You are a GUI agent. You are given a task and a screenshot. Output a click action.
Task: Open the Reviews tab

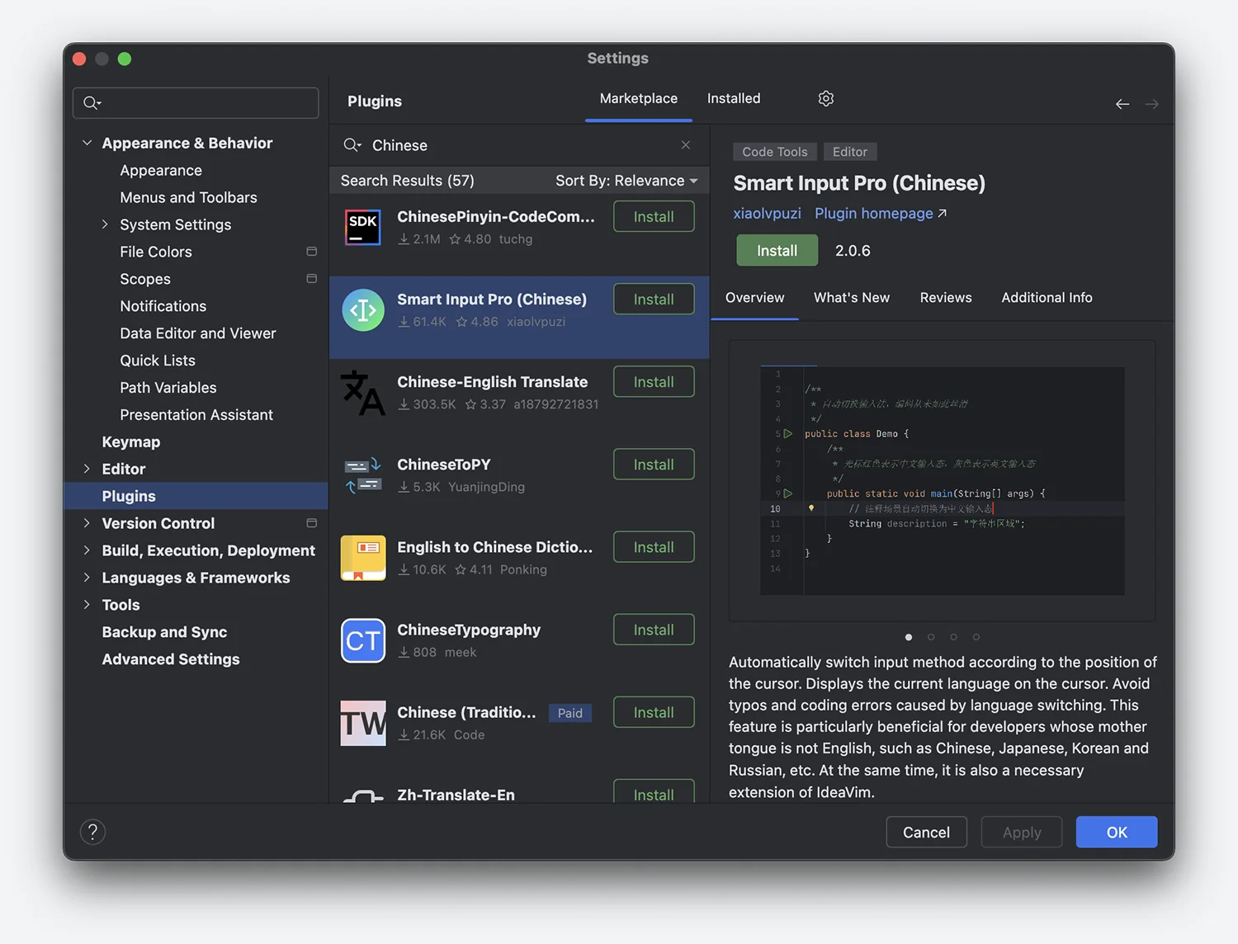point(946,298)
